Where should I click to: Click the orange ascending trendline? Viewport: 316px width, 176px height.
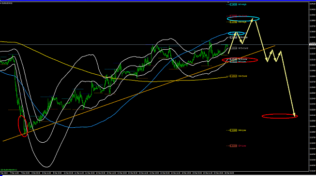click(139, 94)
